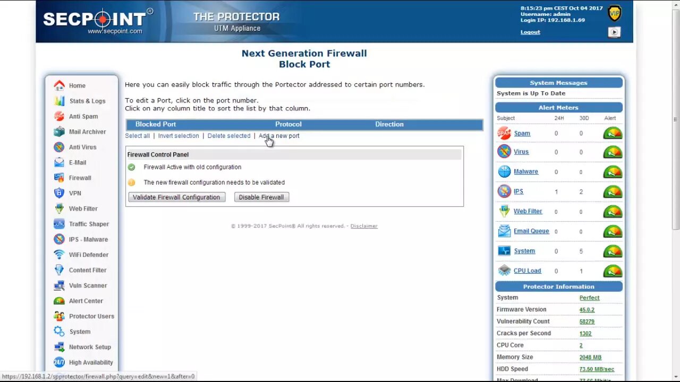Select the Anti Virus sidebar icon
The height and width of the screenshot is (382, 680).
[59, 147]
